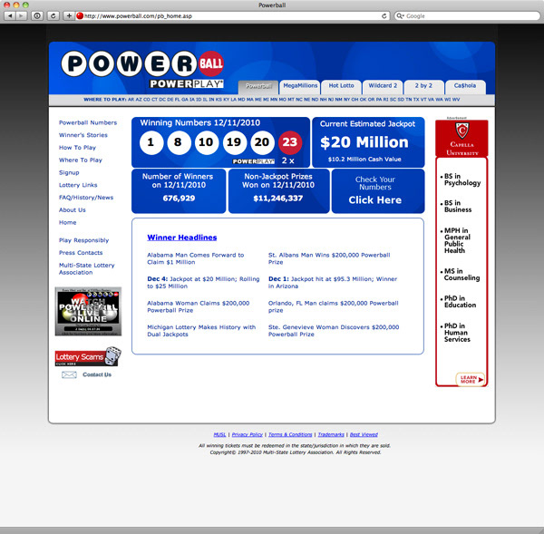Reload the page using toolbar reload button
544x534 pixels.
[53, 16]
